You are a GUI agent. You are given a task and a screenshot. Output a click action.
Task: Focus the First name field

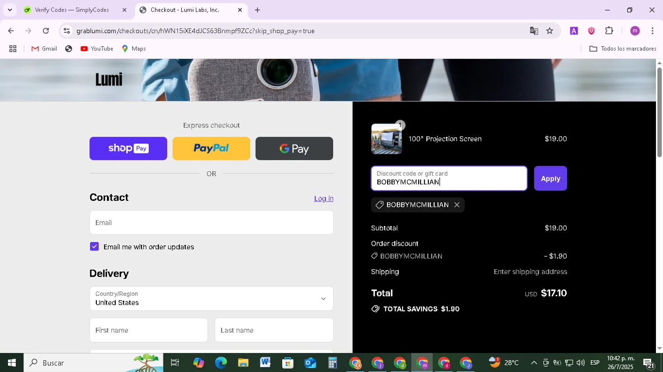tap(149, 330)
